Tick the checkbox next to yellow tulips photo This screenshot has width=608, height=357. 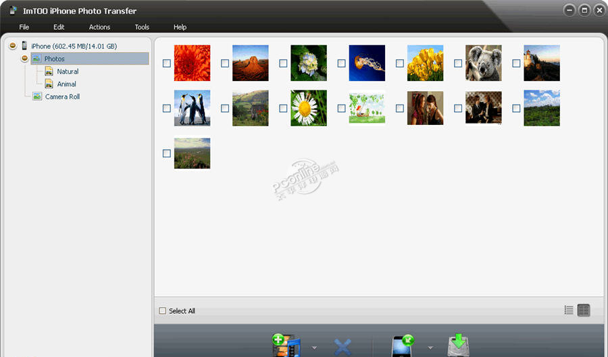click(x=400, y=63)
